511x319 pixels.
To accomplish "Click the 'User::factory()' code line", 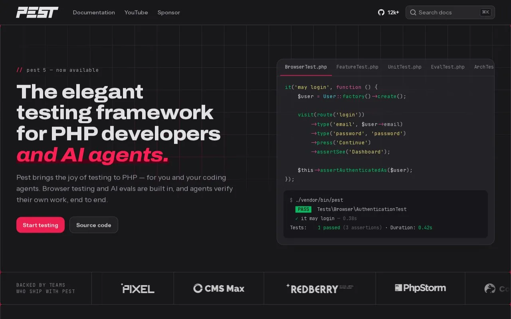I will coord(352,96).
